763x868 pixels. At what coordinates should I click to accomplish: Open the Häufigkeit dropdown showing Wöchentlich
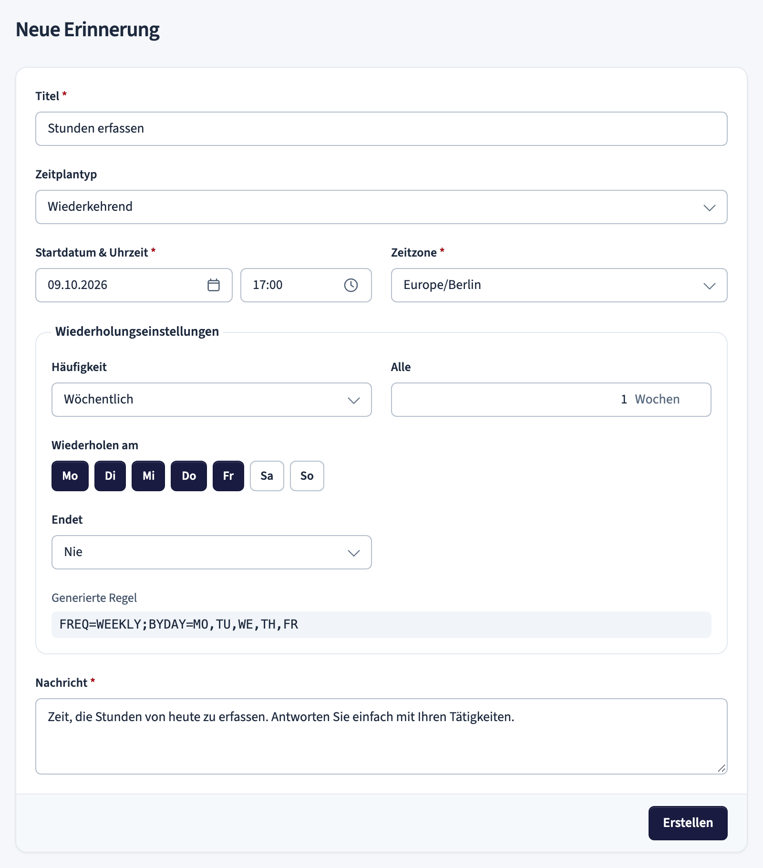point(212,400)
